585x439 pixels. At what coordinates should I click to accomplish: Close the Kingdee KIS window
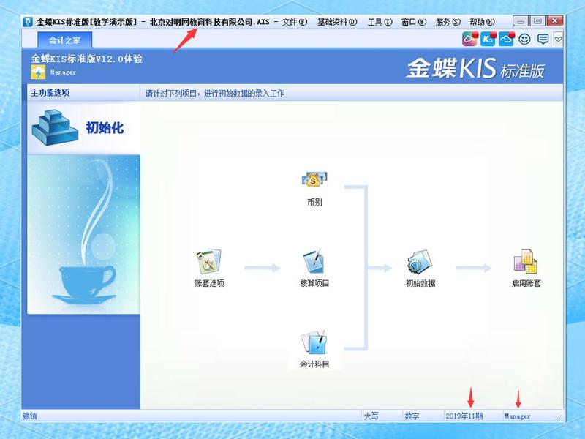554,21
